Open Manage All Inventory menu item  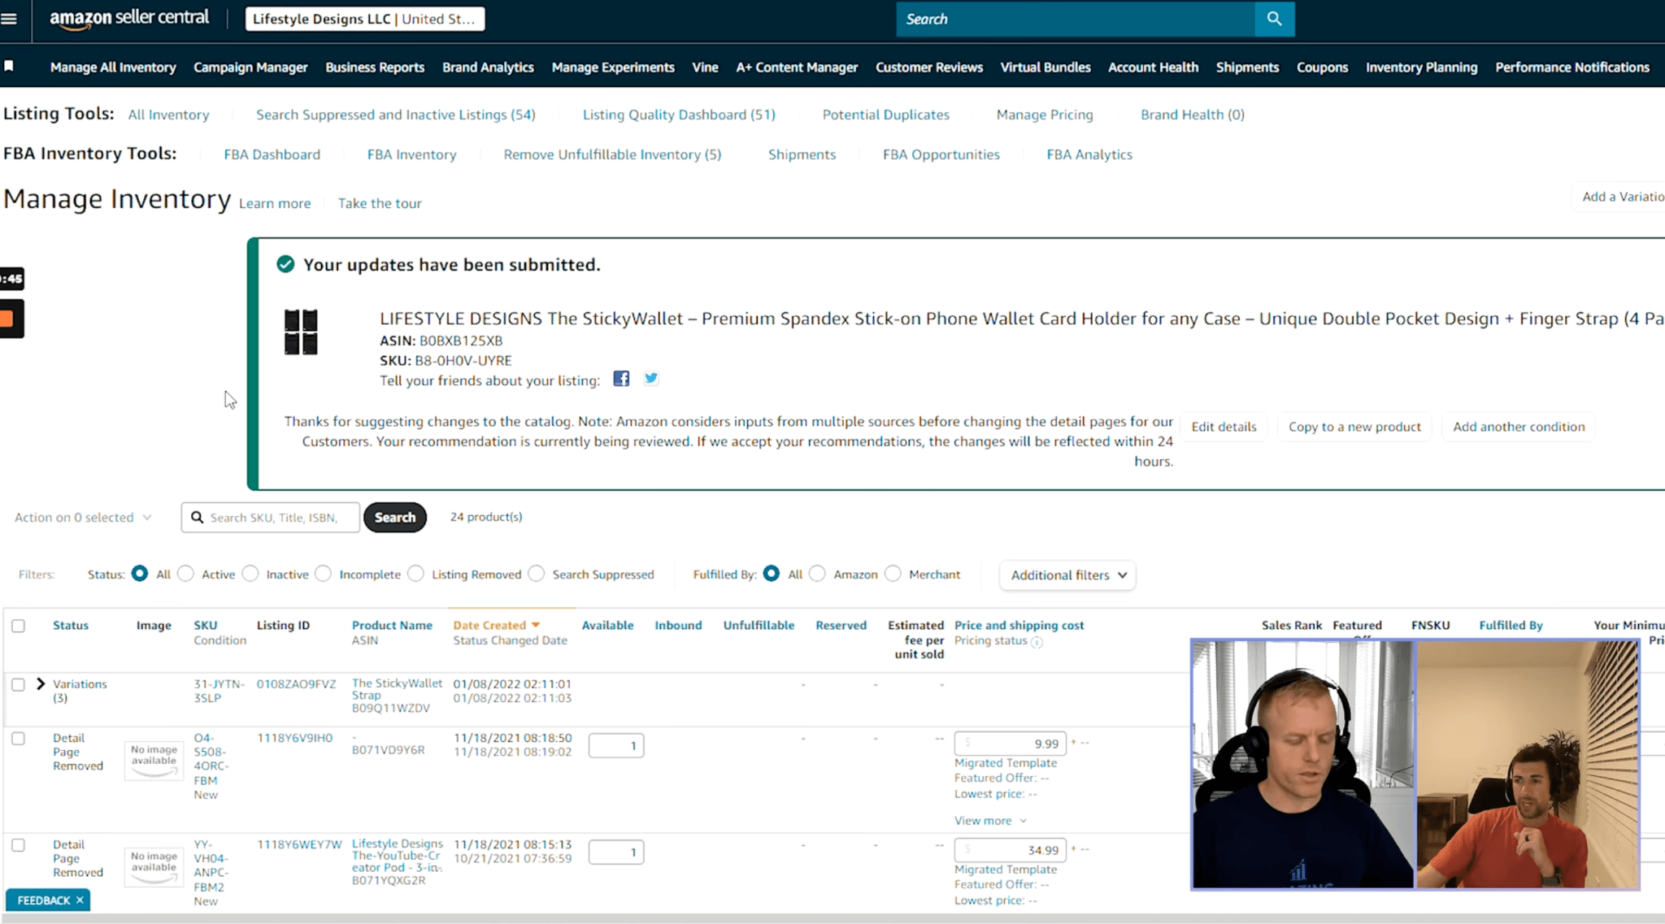tap(113, 67)
